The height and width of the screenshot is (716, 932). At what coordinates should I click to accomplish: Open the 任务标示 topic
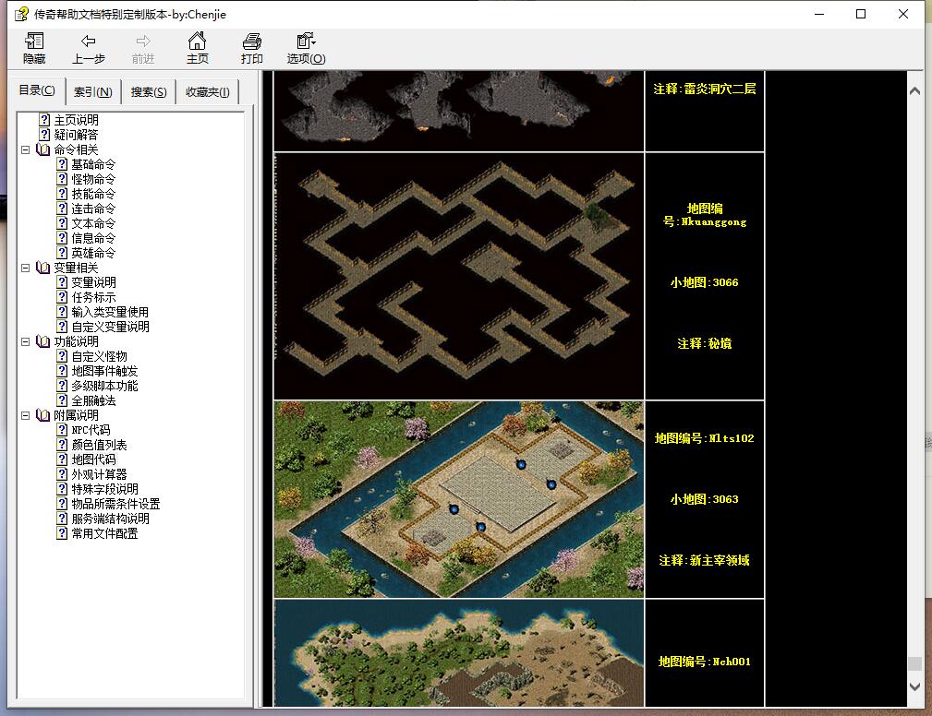[x=93, y=297]
